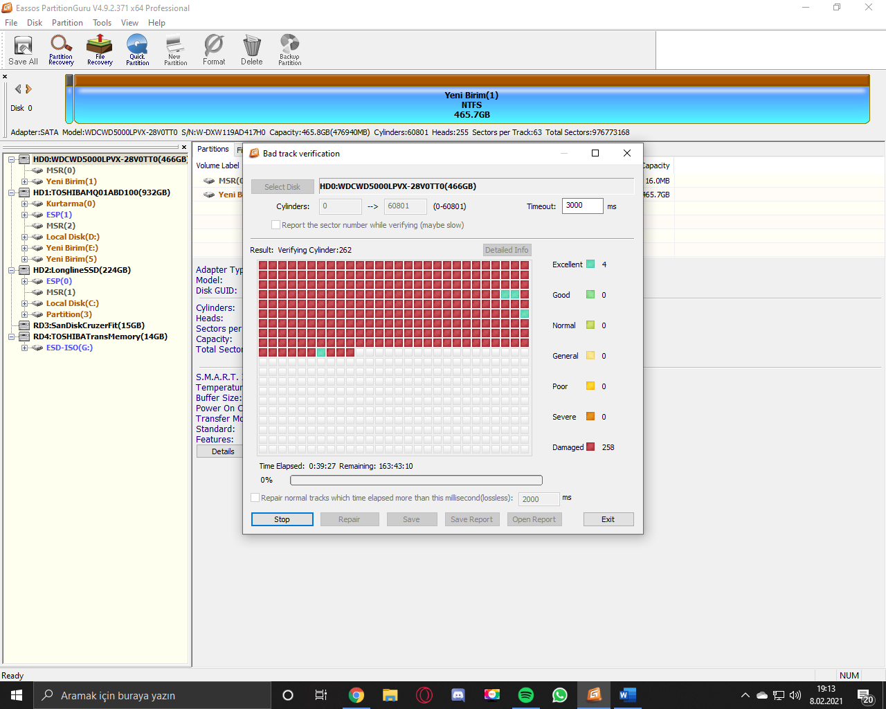Open Spotify from the taskbar
The height and width of the screenshot is (709, 886).
pyautogui.click(x=526, y=695)
